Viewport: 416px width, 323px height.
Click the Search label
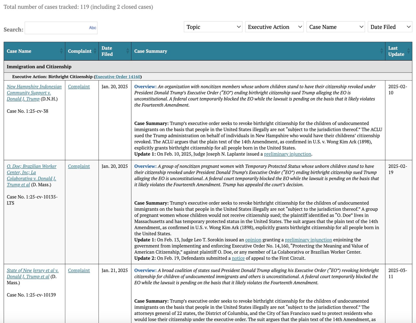coord(14,30)
